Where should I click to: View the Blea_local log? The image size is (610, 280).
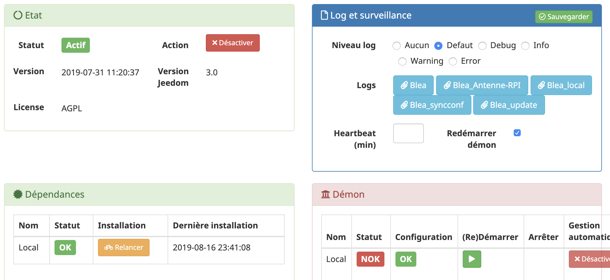[561, 85]
